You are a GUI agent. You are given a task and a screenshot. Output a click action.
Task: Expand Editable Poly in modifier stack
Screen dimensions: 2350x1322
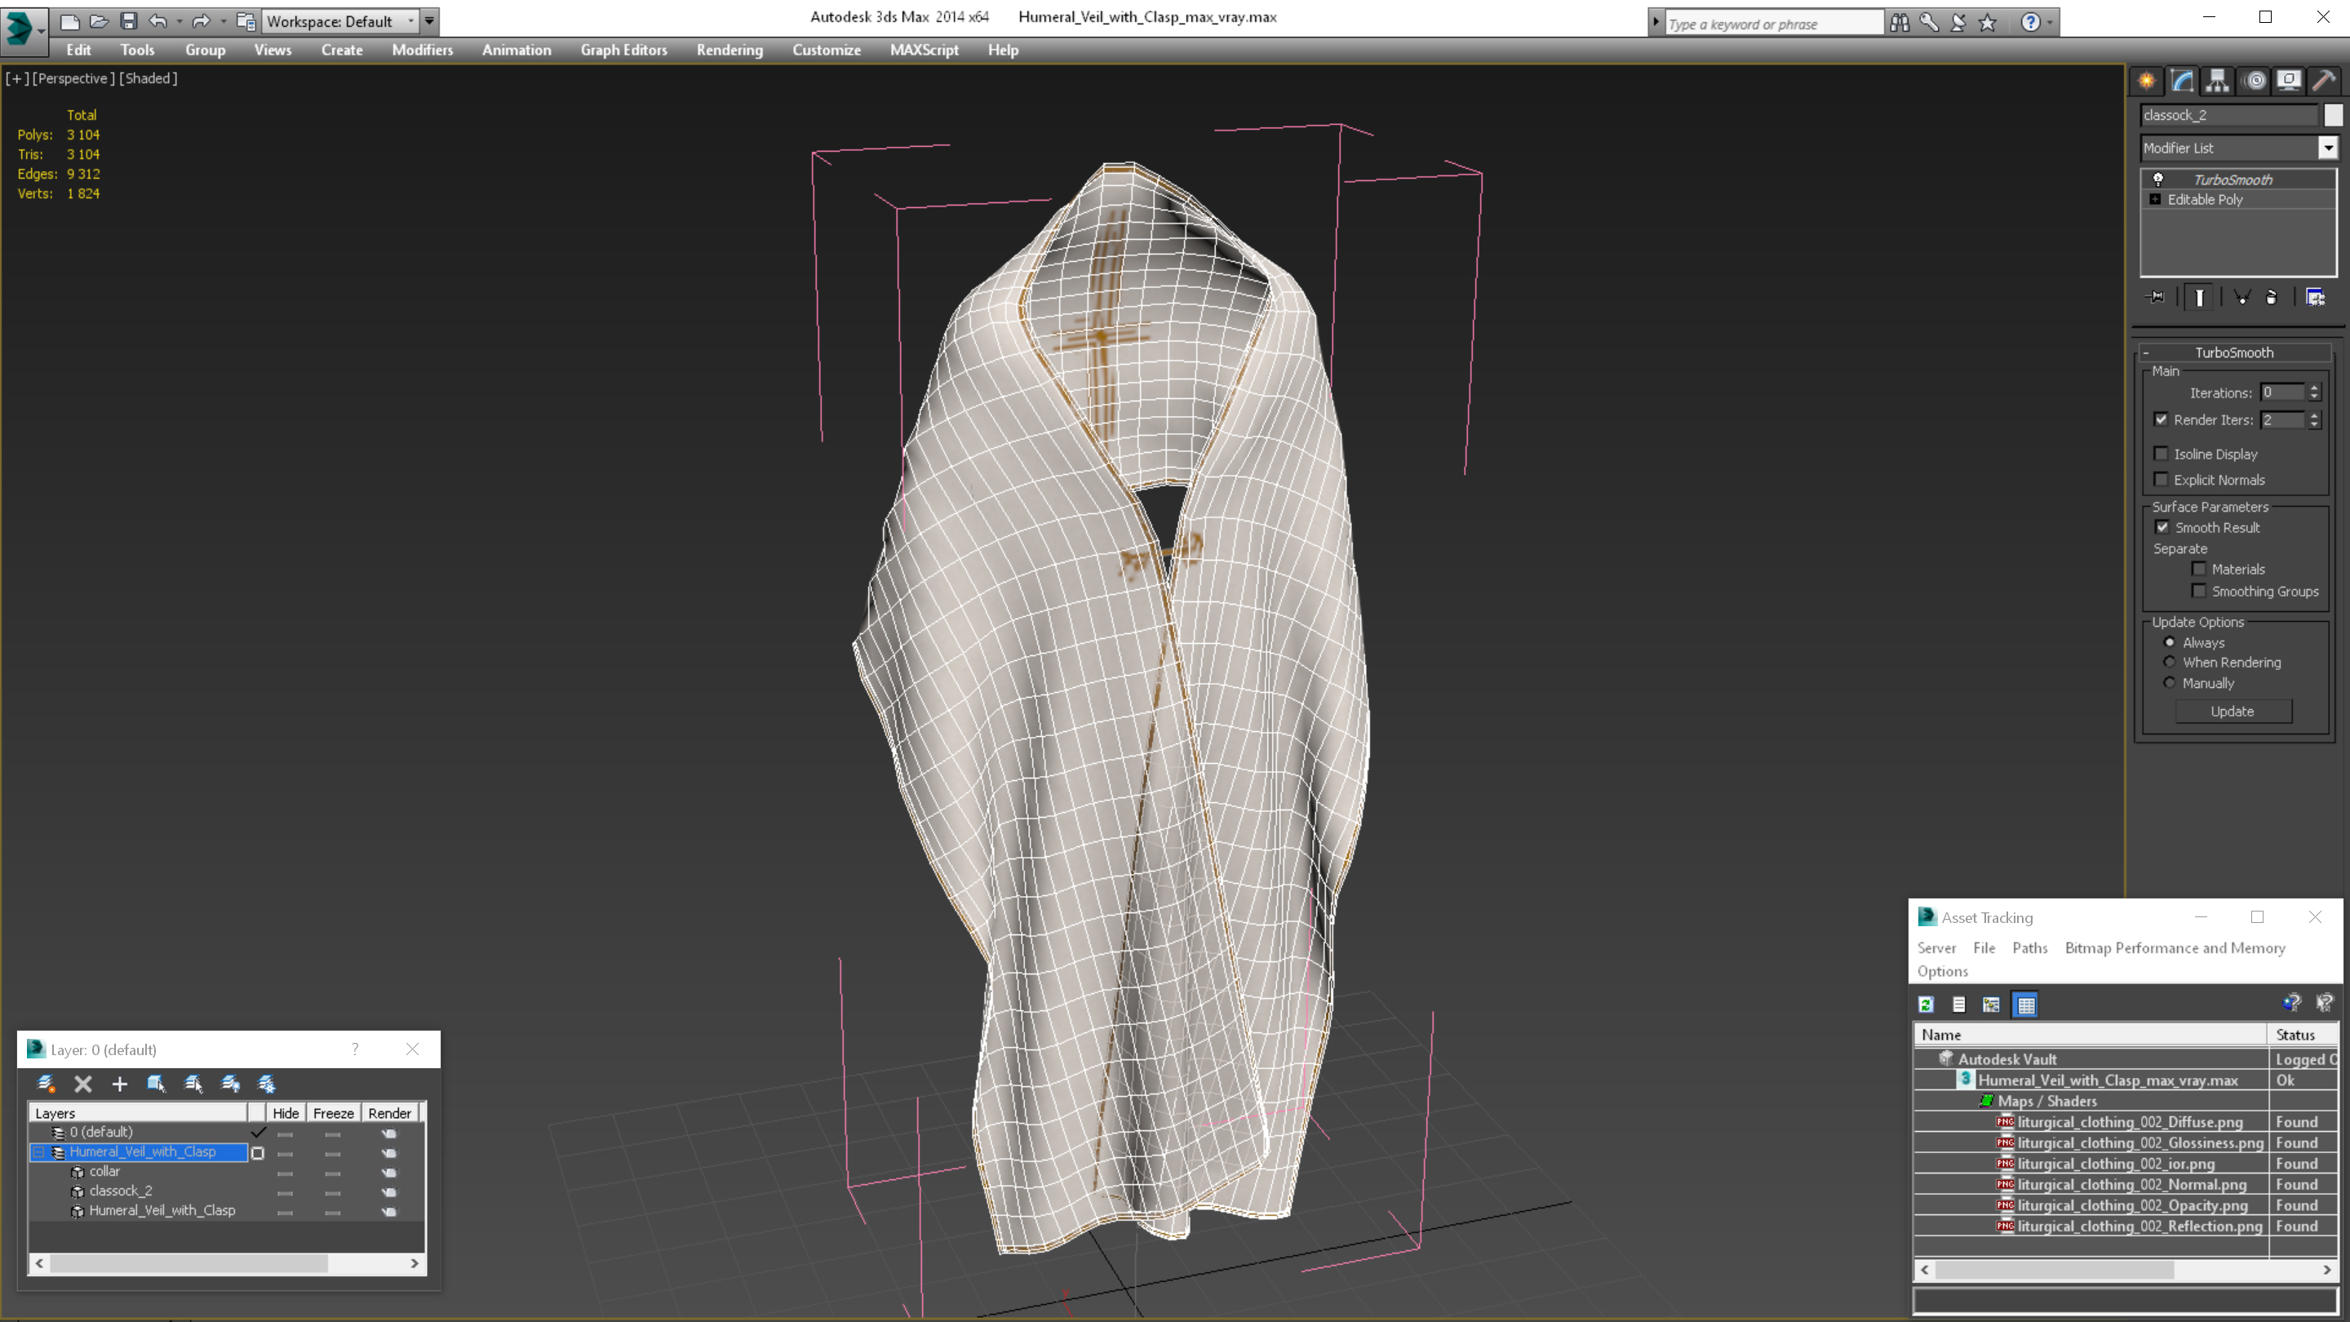pyautogui.click(x=2156, y=199)
